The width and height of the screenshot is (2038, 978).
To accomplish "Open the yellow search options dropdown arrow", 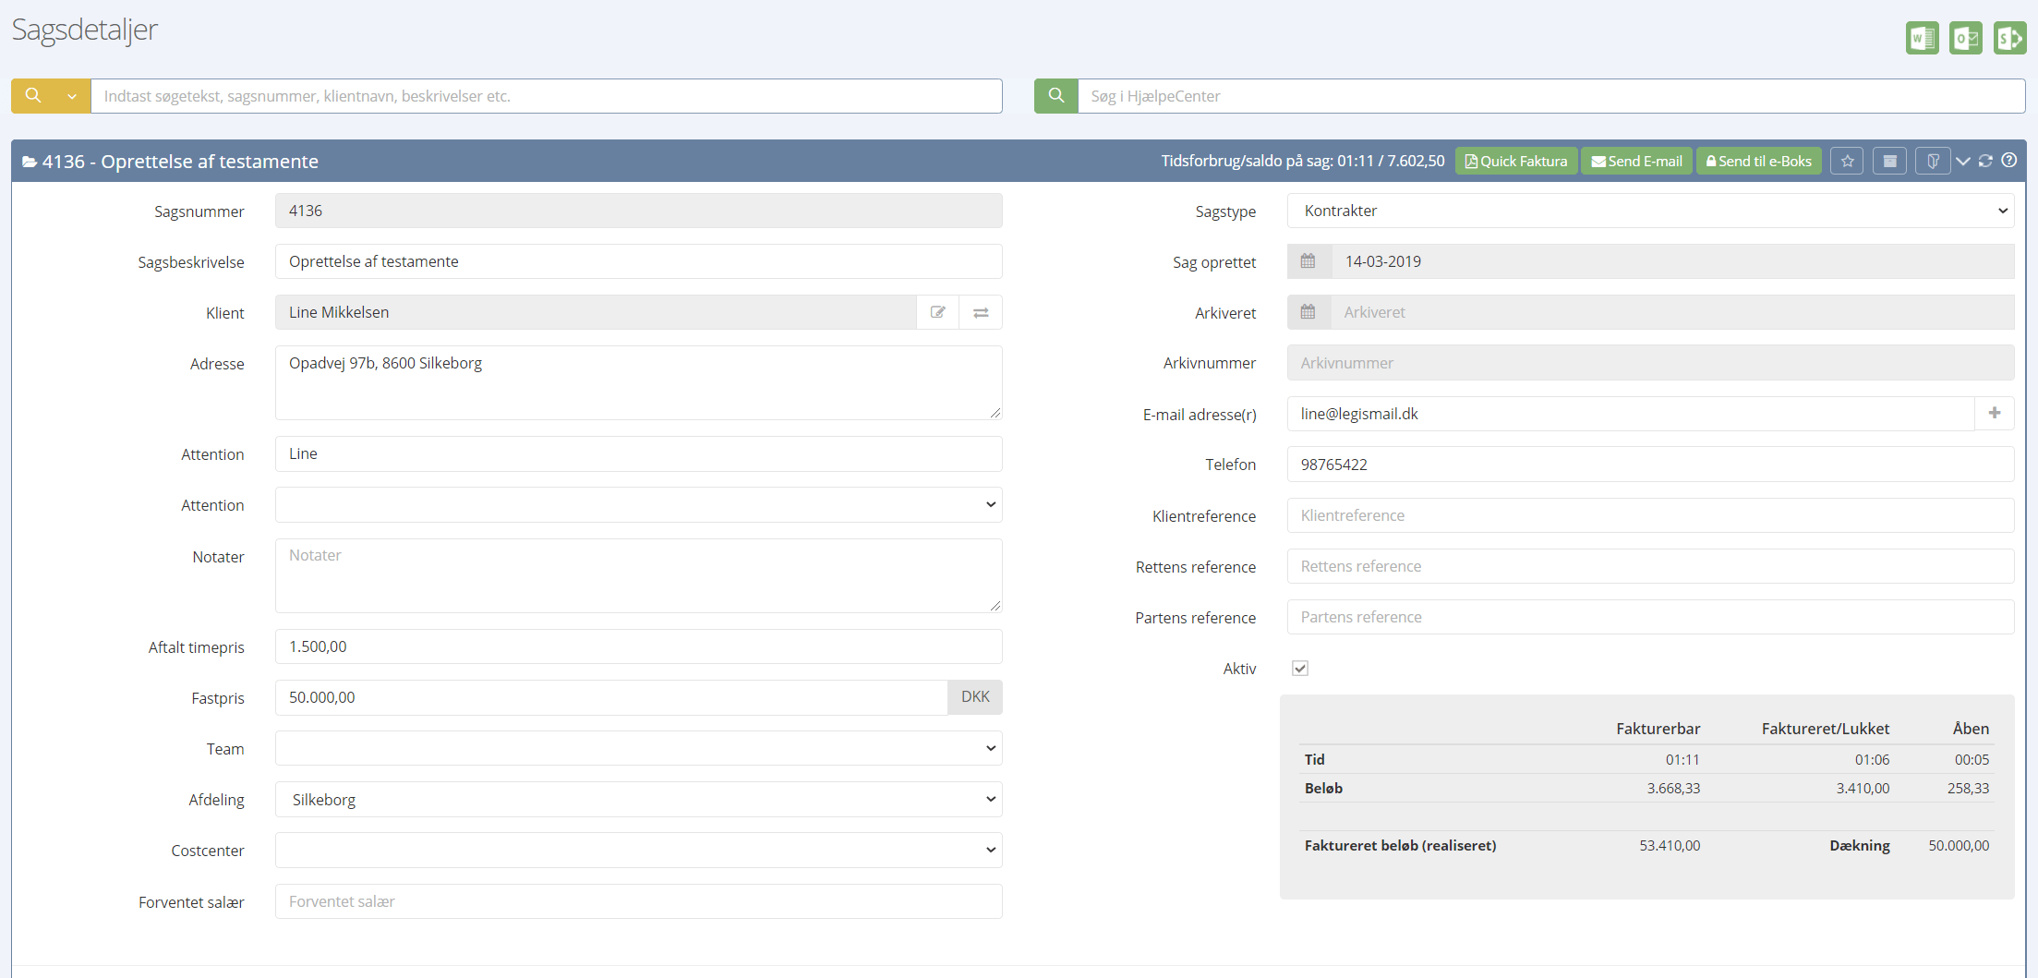I will click(71, 96).
